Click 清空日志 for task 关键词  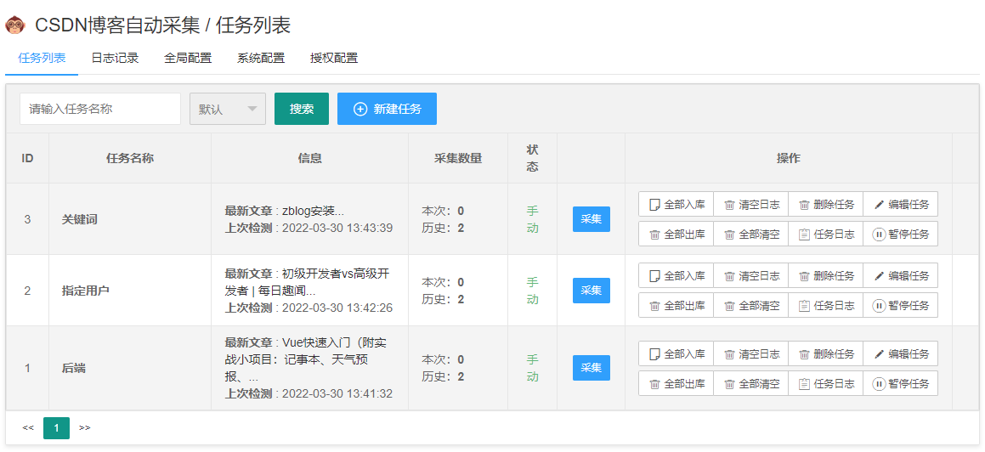click(750, 204)
